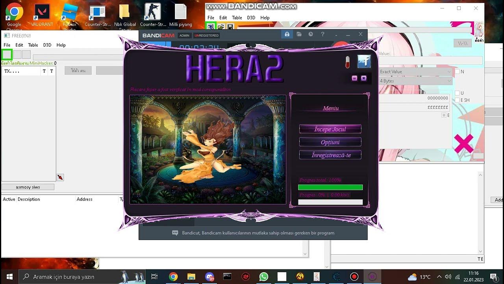
Task: Open the Roblox Studio desktop shortcut
Action: pos(70,17)
